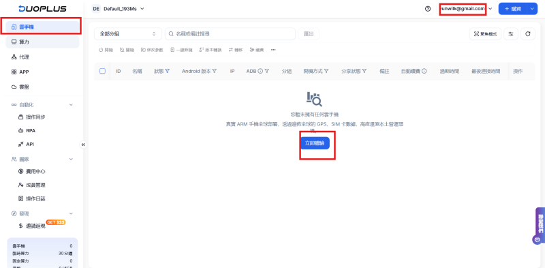Screen dimensions: 545x268
Task: Open the Default_193Ms team dropdown
Action: point(118,9)
